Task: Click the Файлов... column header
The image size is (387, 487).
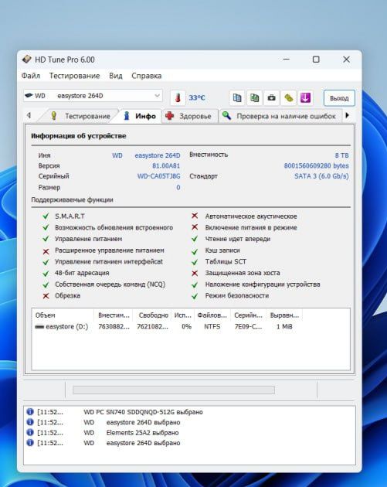Action: click(x=212, y=315)
